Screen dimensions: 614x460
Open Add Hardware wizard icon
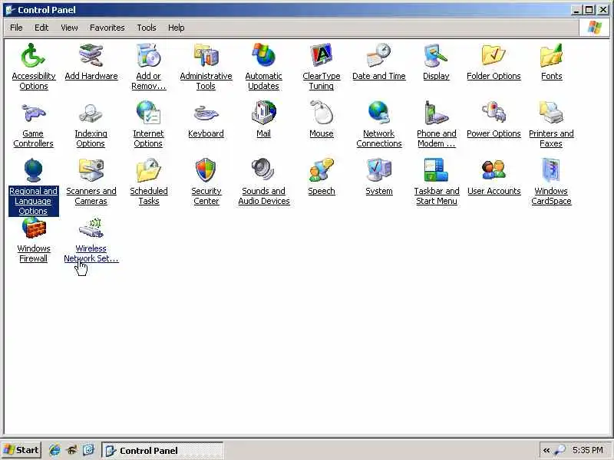91,55
